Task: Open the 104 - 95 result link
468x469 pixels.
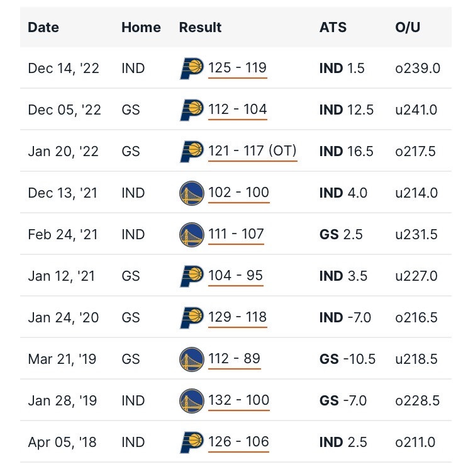Action: coord(235,276)
